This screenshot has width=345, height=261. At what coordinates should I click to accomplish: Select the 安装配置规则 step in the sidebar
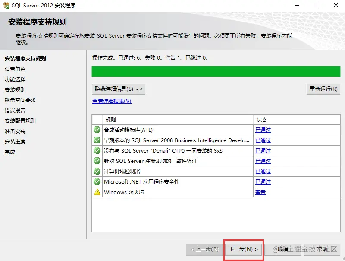point(20,121)
